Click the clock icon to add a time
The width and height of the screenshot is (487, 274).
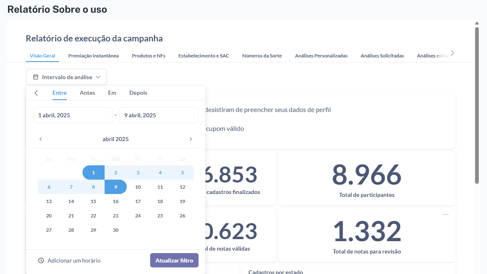[x=41, y=260]
